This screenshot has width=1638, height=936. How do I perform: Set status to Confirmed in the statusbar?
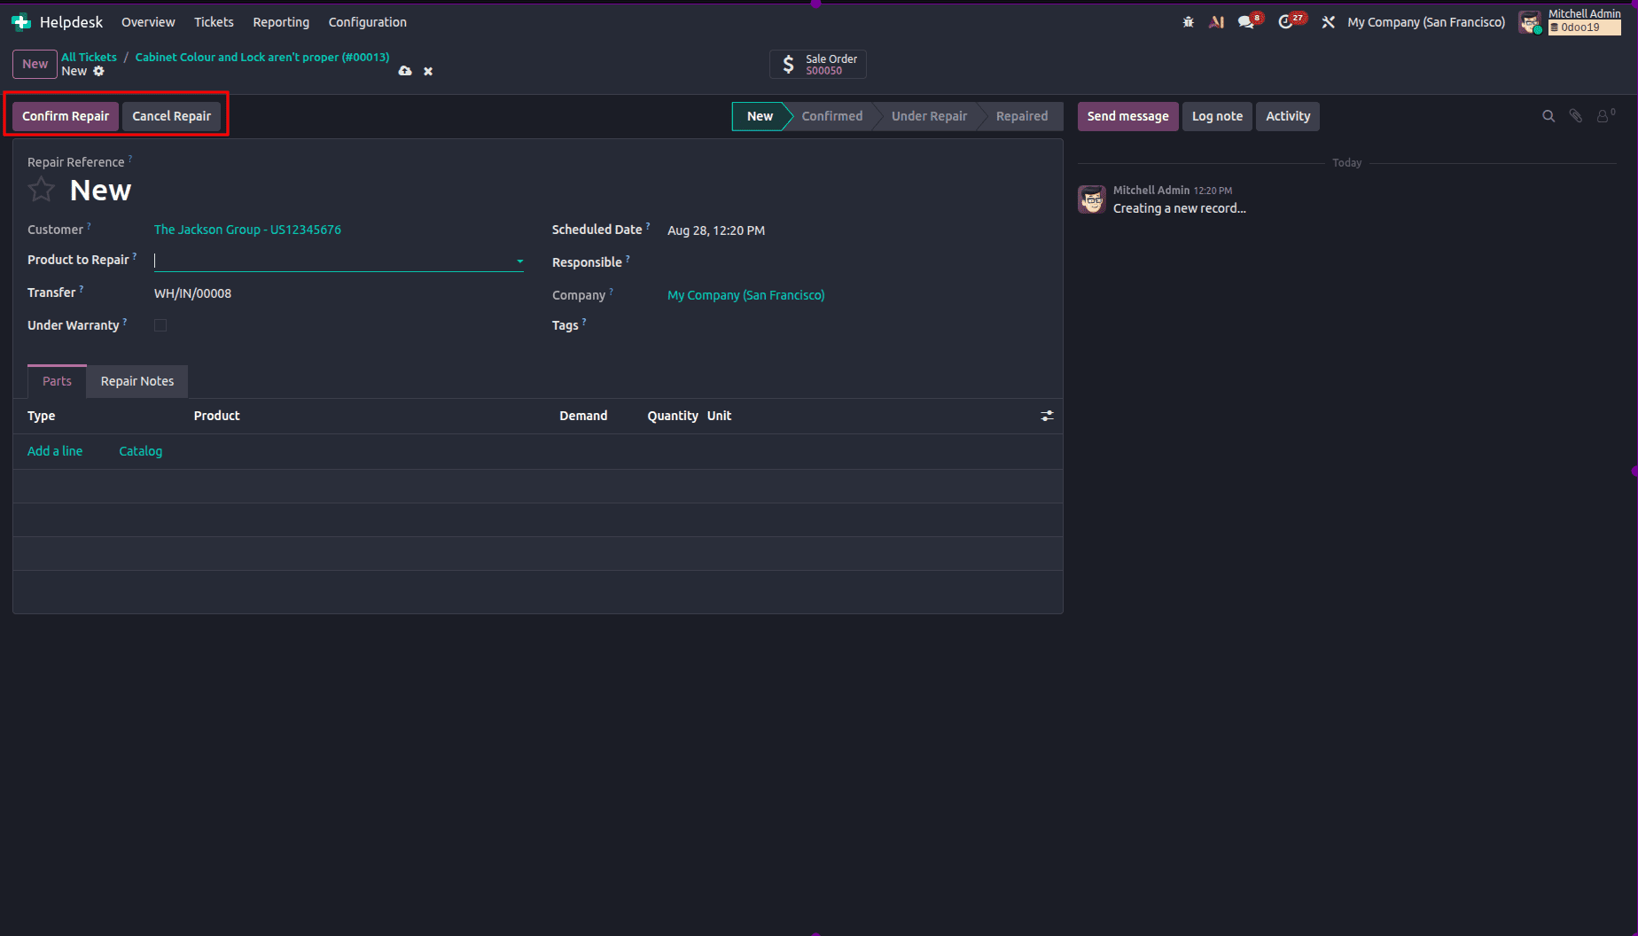click(832, 116)
